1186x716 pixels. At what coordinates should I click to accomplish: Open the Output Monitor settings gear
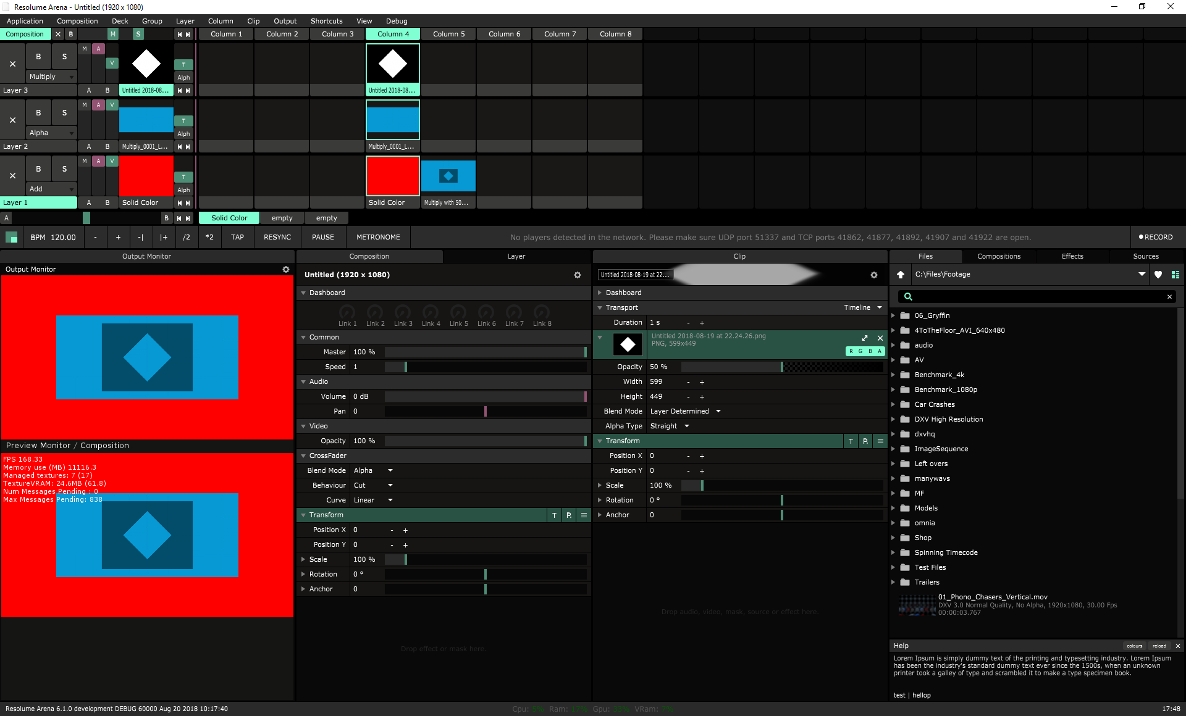(x=286, y=270)
